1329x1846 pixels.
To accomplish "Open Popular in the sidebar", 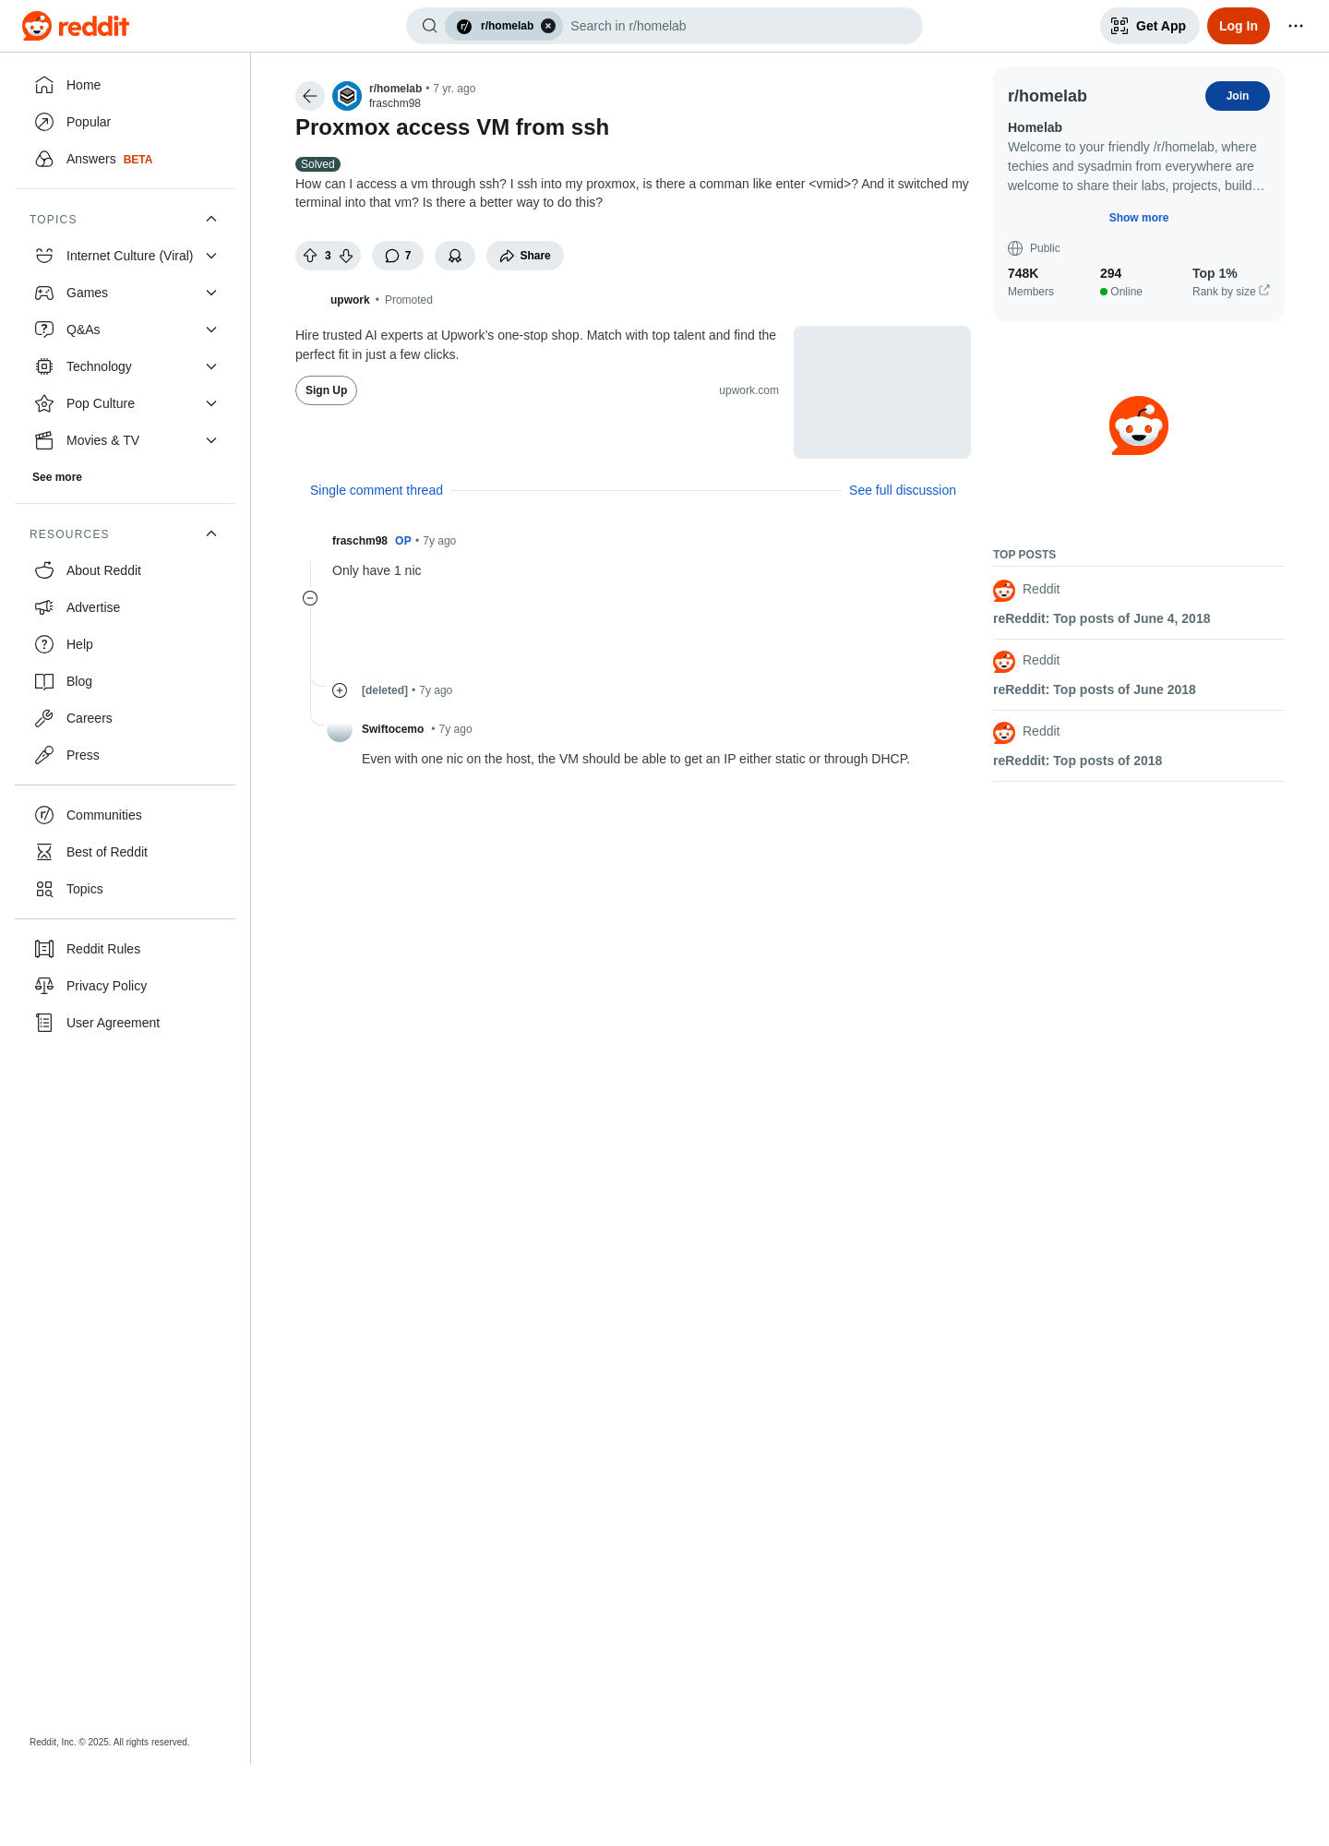I will click(126, 122).
